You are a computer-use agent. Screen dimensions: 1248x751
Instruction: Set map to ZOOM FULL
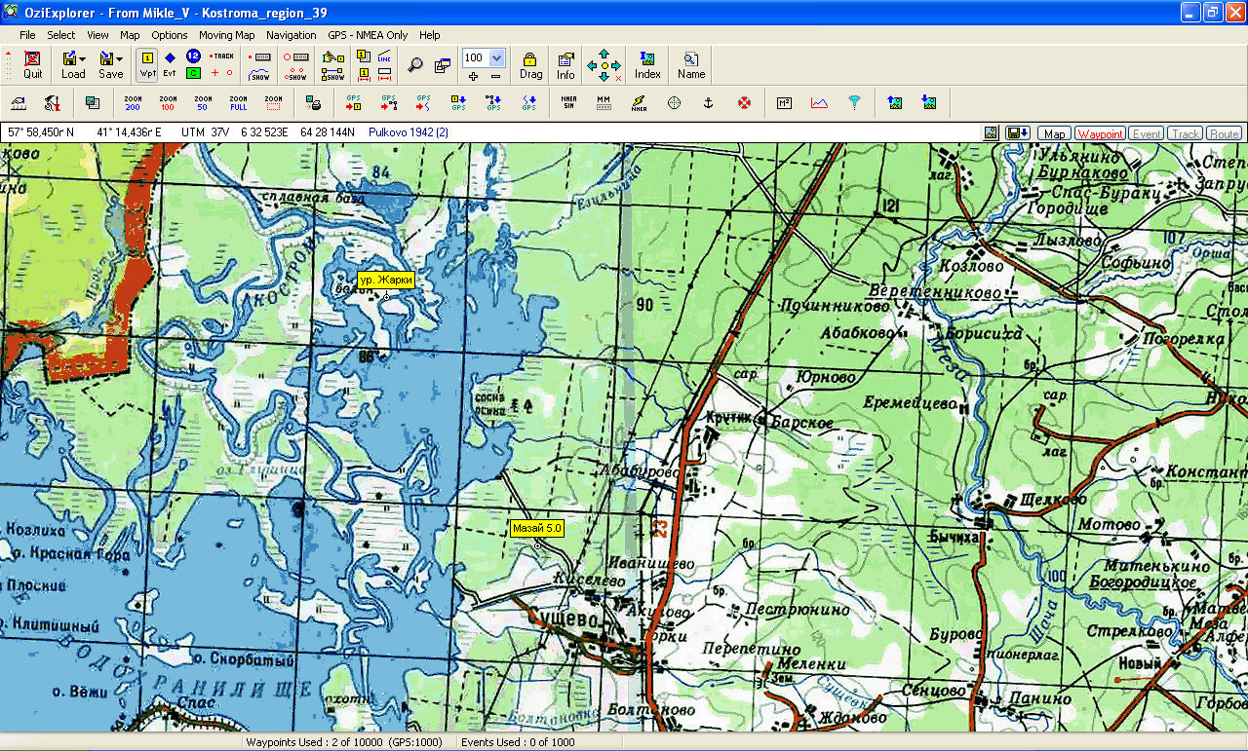[238, 102]
